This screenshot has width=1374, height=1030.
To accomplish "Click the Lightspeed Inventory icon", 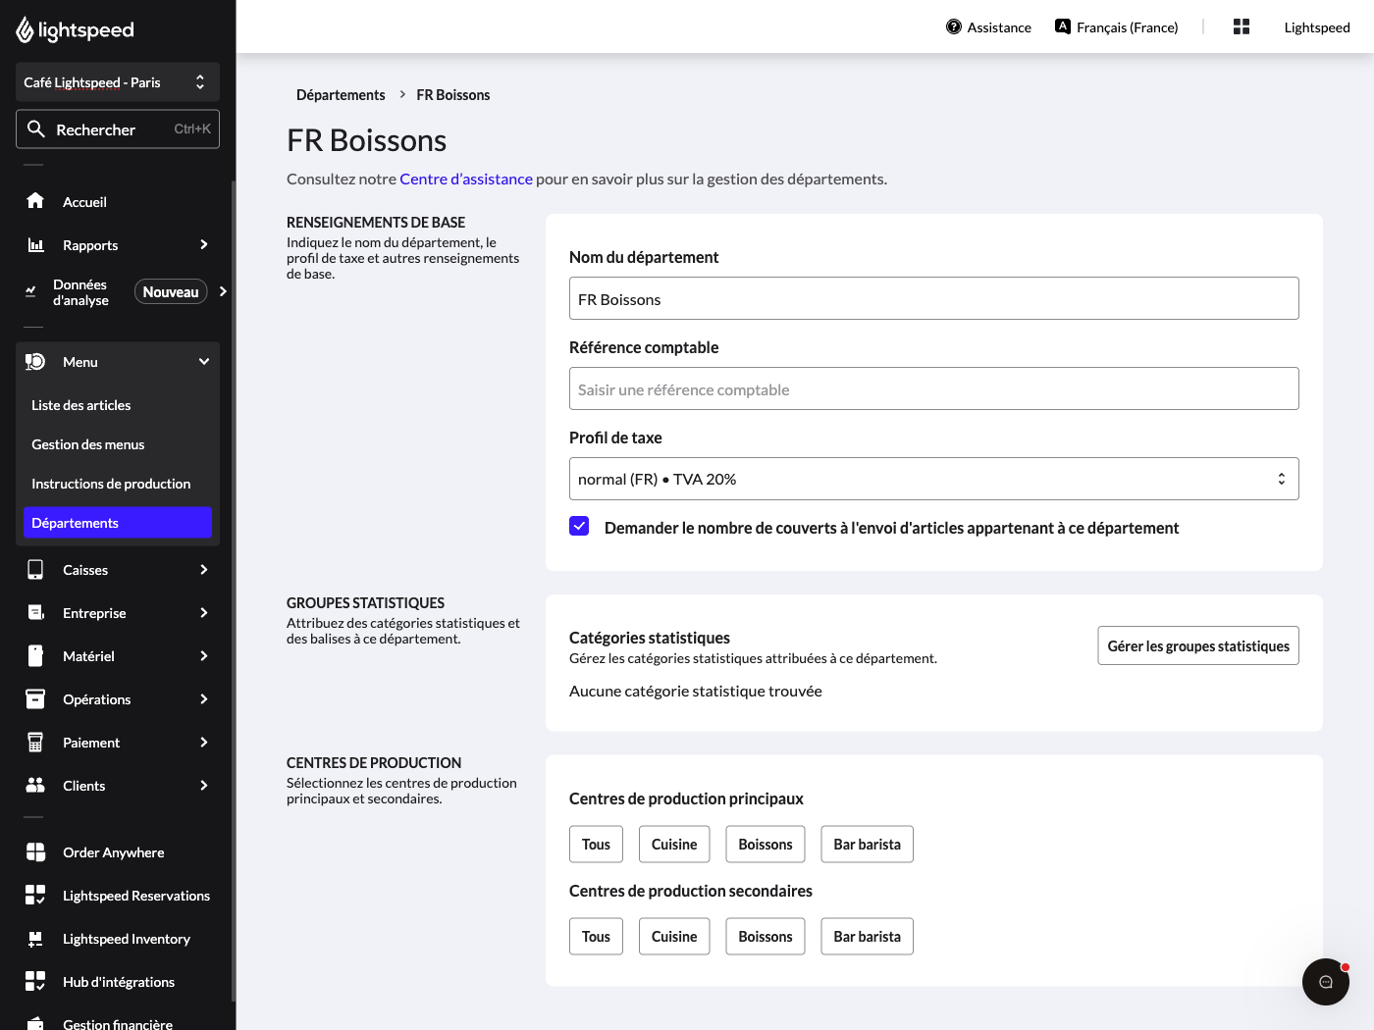I will pos(35,938).
